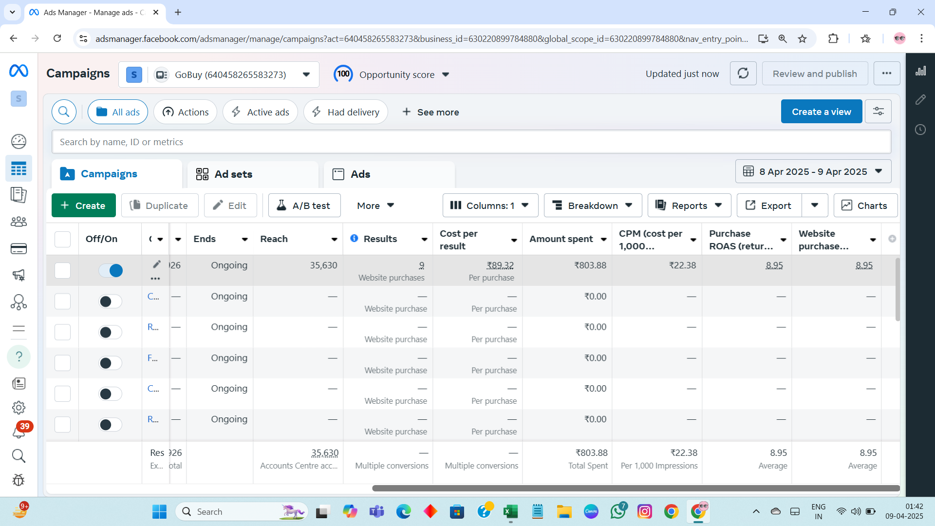Click edit pencil icon in right panel
The width and height of the screenshot is (935, 526).
920,100
